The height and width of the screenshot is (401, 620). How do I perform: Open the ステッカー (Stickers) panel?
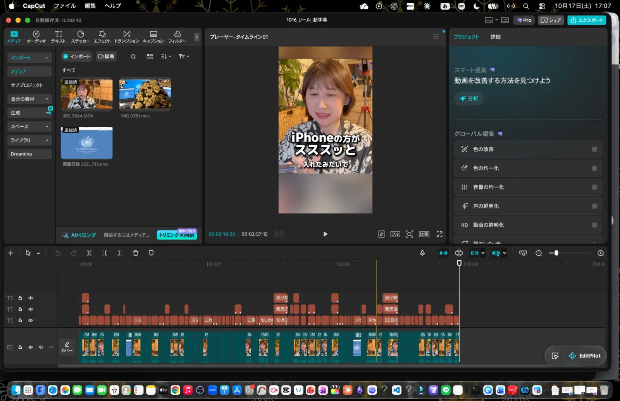click(81, 37)
